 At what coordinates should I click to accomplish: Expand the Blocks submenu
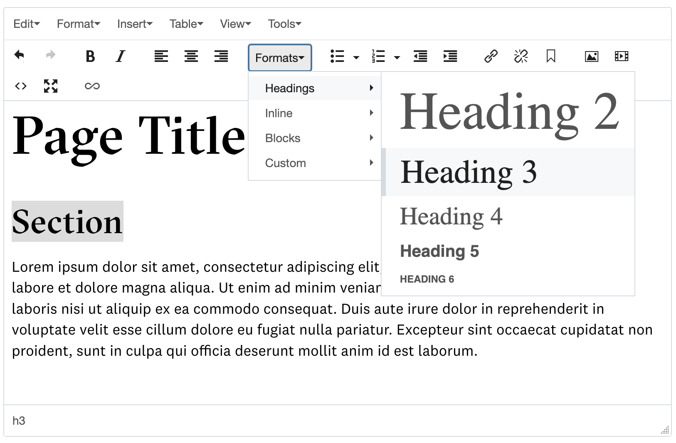tap(283, 138)
